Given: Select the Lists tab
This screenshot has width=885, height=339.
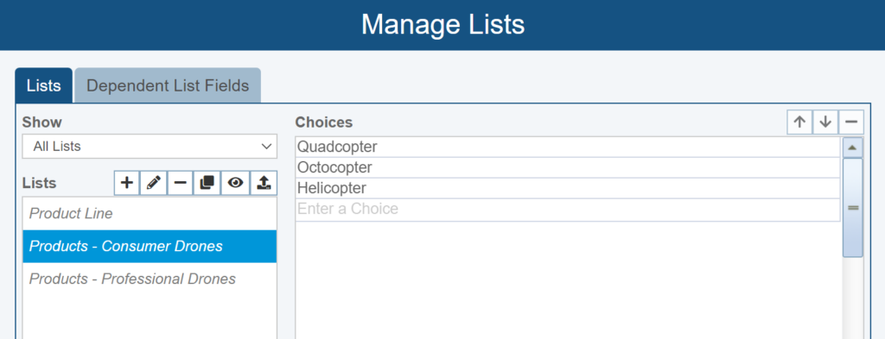Looking at the screenshot, I should (43, 85).
